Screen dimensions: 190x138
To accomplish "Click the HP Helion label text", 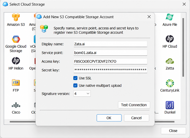I will coord(16,68).
